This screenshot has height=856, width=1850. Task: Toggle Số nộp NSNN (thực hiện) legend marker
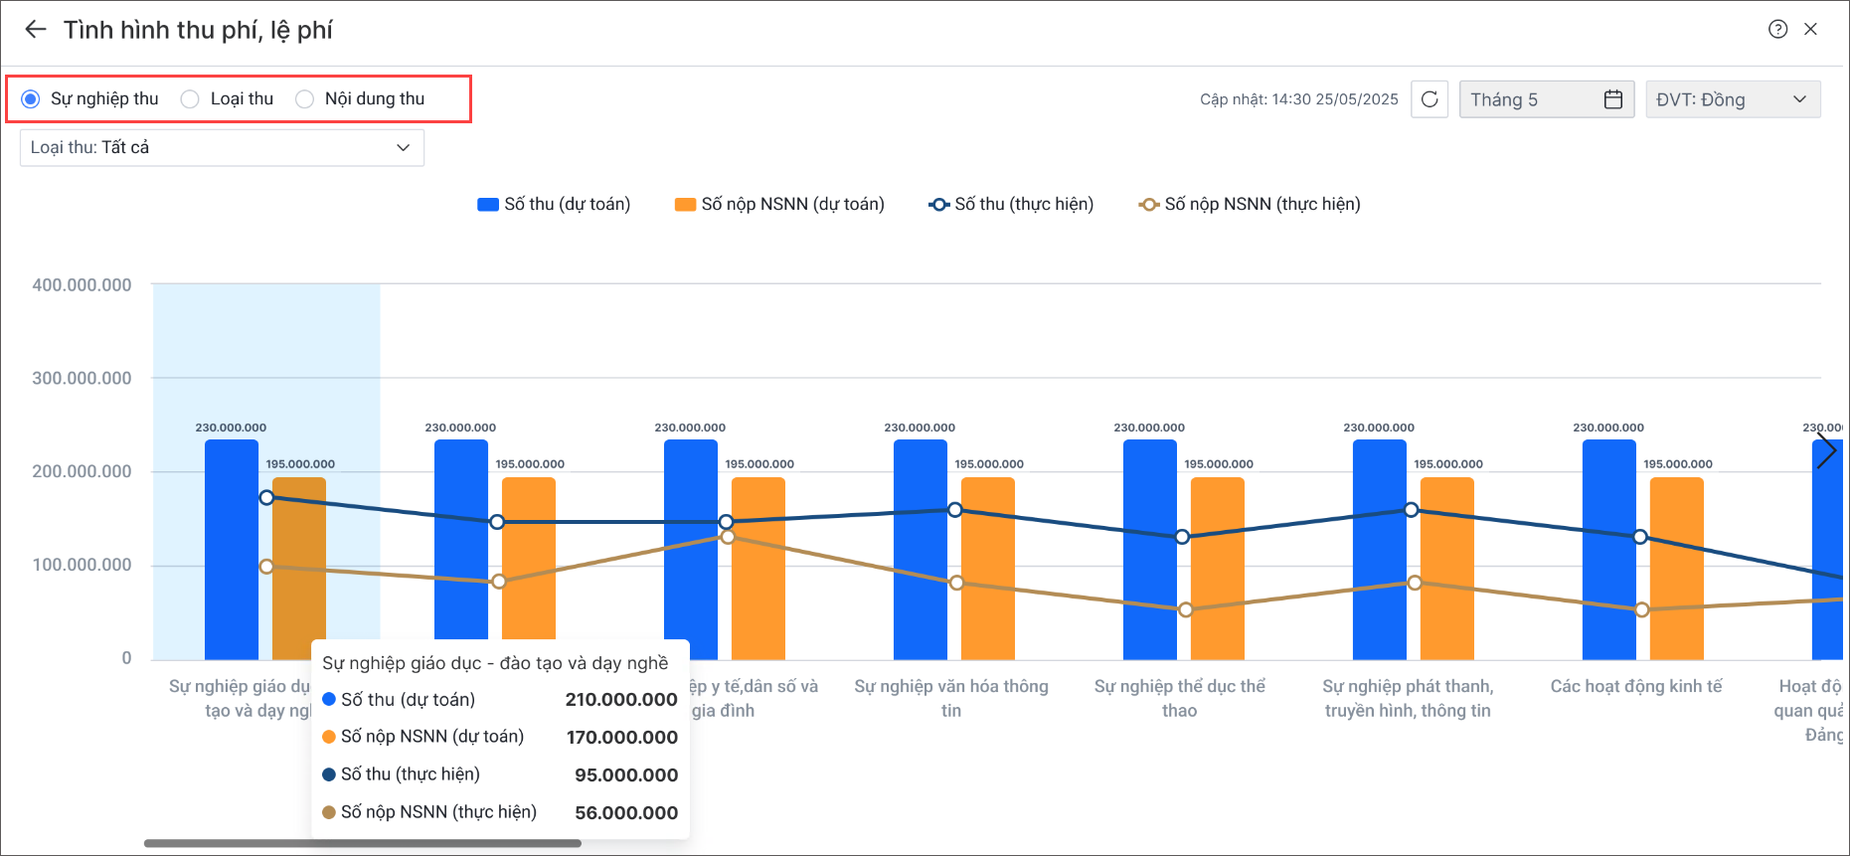(x=1148, y=205)
